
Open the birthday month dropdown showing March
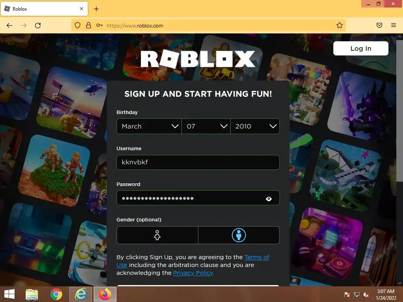pos(149,126)
